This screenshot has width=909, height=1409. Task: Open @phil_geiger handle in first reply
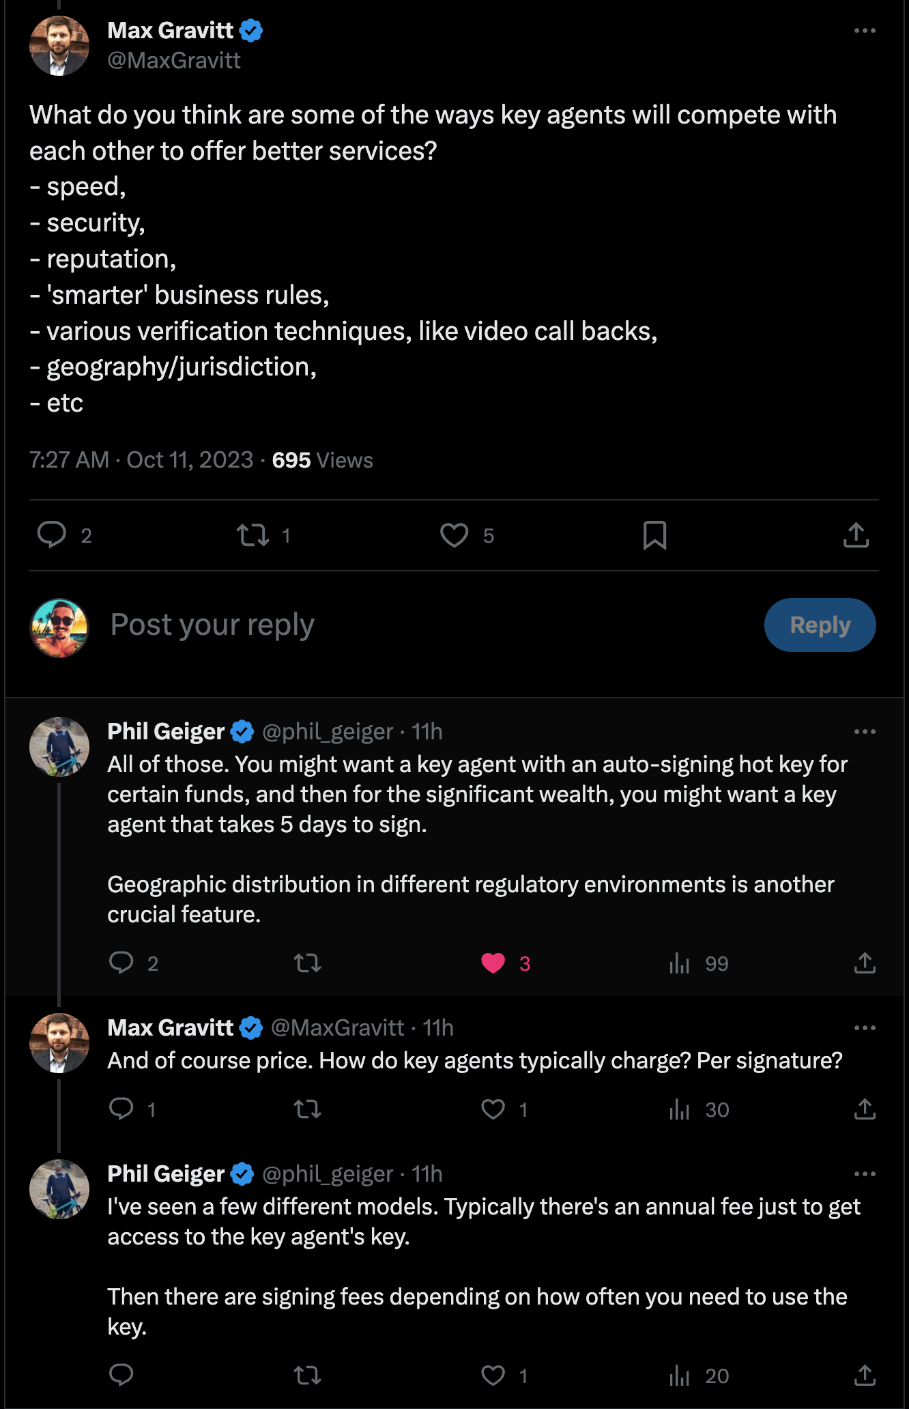pyautogui.click(x=328, y=732)
